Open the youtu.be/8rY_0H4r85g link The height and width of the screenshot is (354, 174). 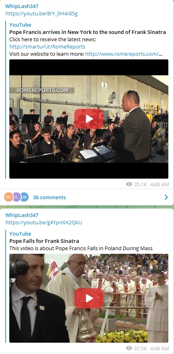pos(41,14)
